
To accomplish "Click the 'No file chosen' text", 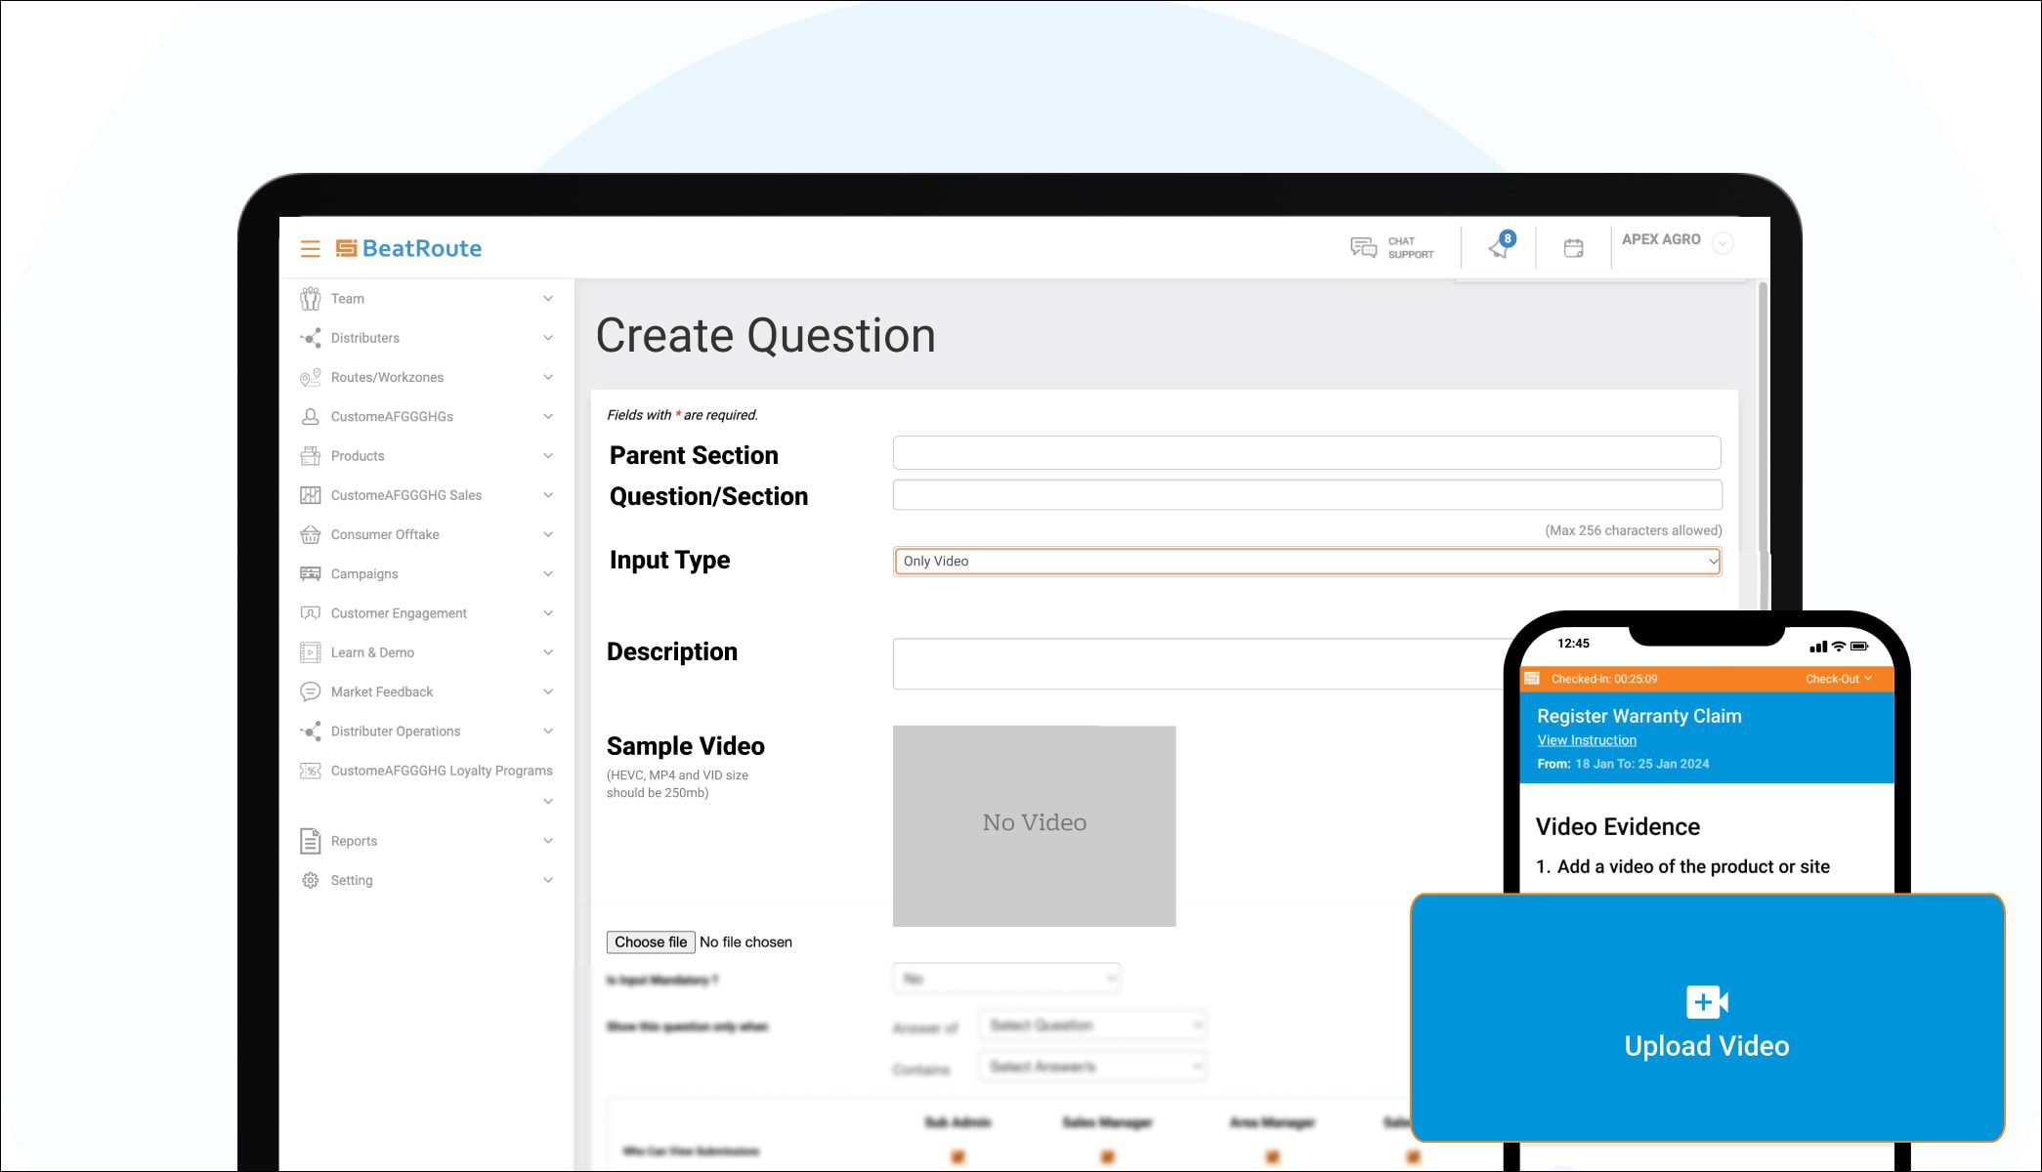I will tap(745, 942).
